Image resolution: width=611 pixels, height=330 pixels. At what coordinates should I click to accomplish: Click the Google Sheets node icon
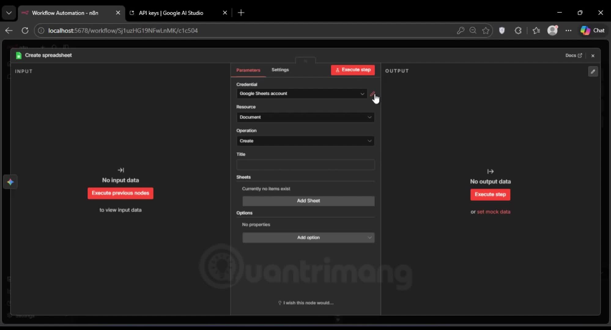19,55
